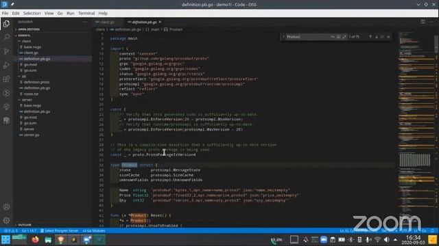The image size is (439, 246).
Task: Open the Go menu
Action: [60, 13]
